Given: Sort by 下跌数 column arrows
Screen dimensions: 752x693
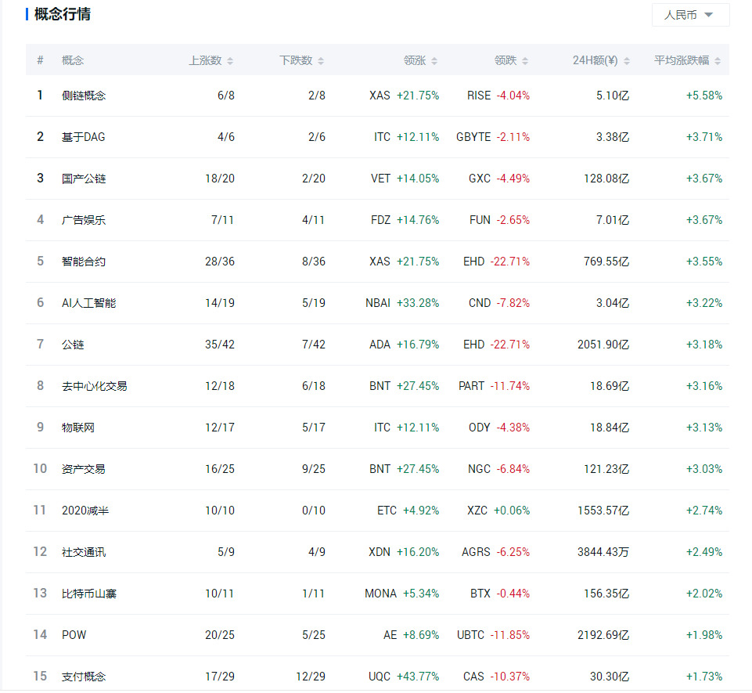Looking at the screenshot, I should [x=321, y=61].
